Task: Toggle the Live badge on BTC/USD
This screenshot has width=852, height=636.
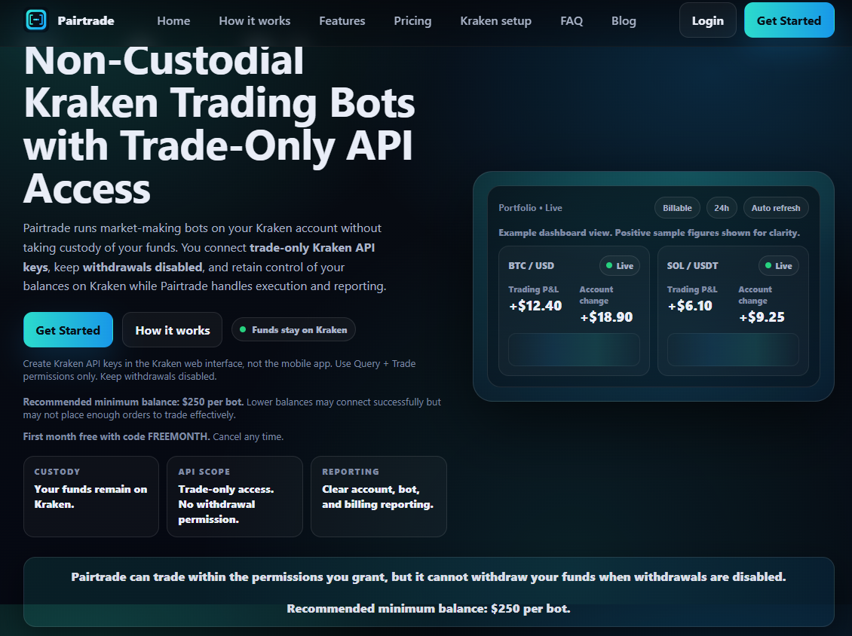Action: pyautogui.click(x=619, y=265)
